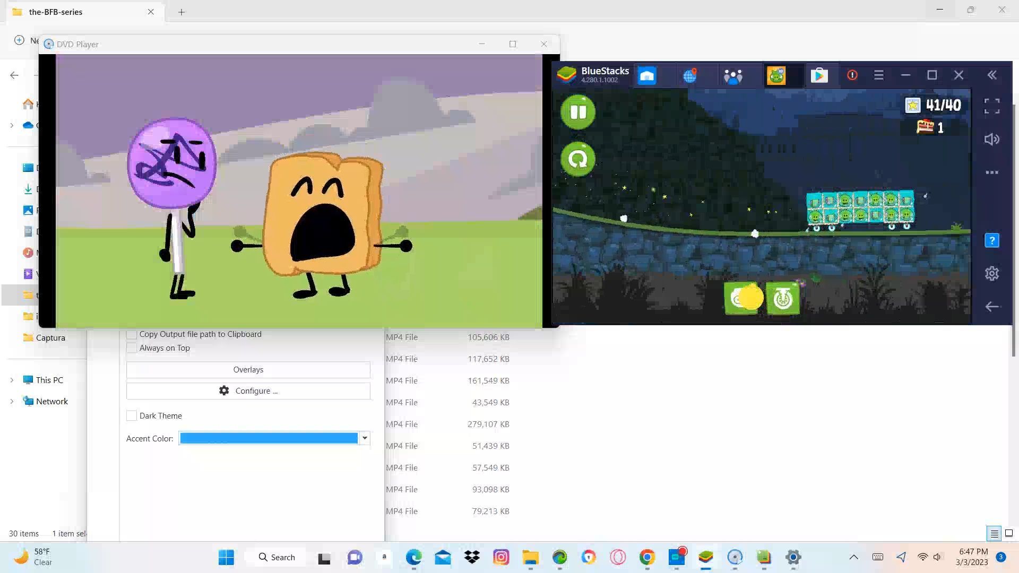1019x573 pixels.
Task: Open the Accent Color dropdown arrow
Action: (x=365, y=438)
